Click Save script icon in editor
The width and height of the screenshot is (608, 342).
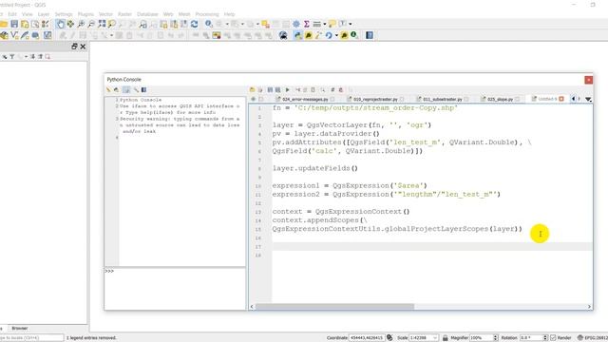(270, 90)
